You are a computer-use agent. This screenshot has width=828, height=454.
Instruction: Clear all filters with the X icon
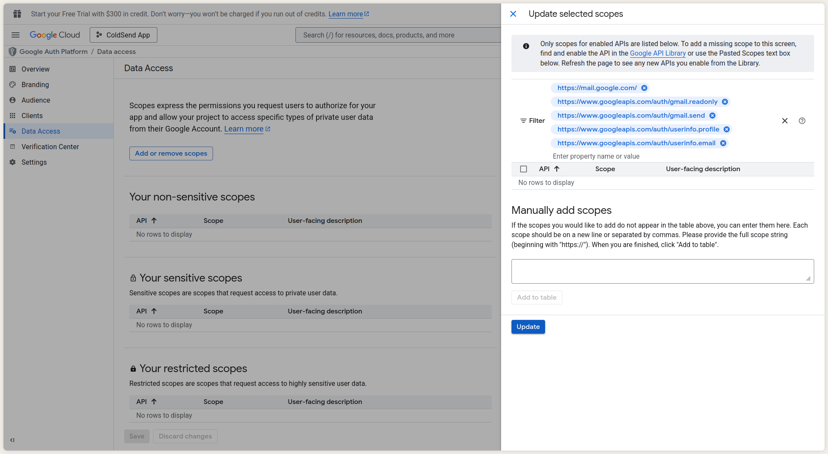tap(785, 121)
